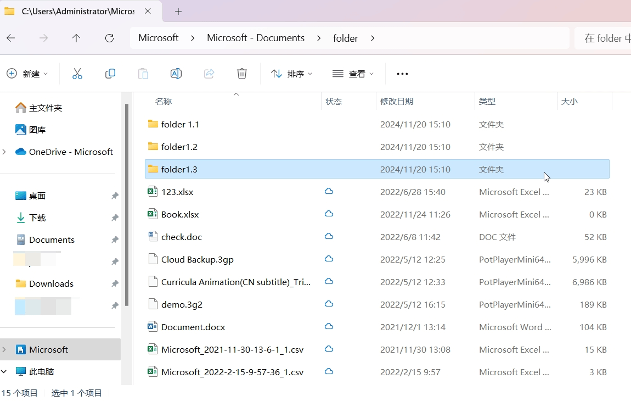Click the Document.docx Word icon
The width and height of the screenshot is (631, 401).
[153, 326]
